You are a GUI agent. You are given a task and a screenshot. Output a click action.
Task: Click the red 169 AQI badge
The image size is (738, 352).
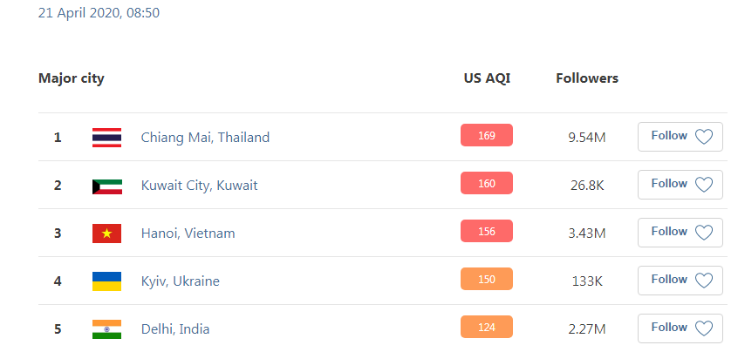486,135
